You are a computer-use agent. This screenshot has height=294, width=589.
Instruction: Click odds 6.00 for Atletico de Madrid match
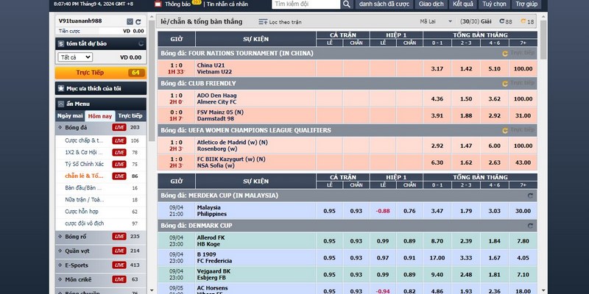(494, 146)
